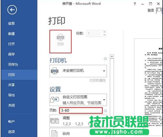163x137 pixels.
Task: Open the 导出 sidebar item
Action: pyautogui.click(x=11, y=95)
